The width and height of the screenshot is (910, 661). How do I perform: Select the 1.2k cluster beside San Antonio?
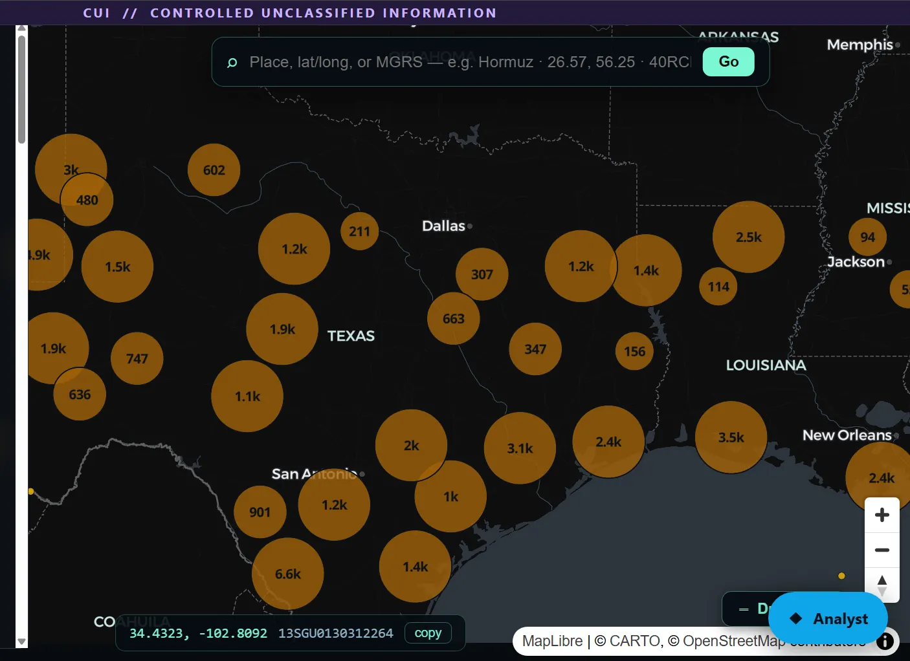point(334,504)
